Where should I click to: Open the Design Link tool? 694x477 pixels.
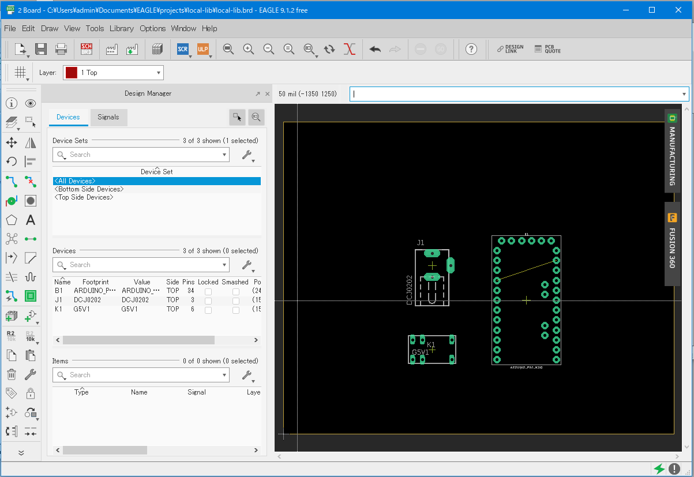(511, 50)
